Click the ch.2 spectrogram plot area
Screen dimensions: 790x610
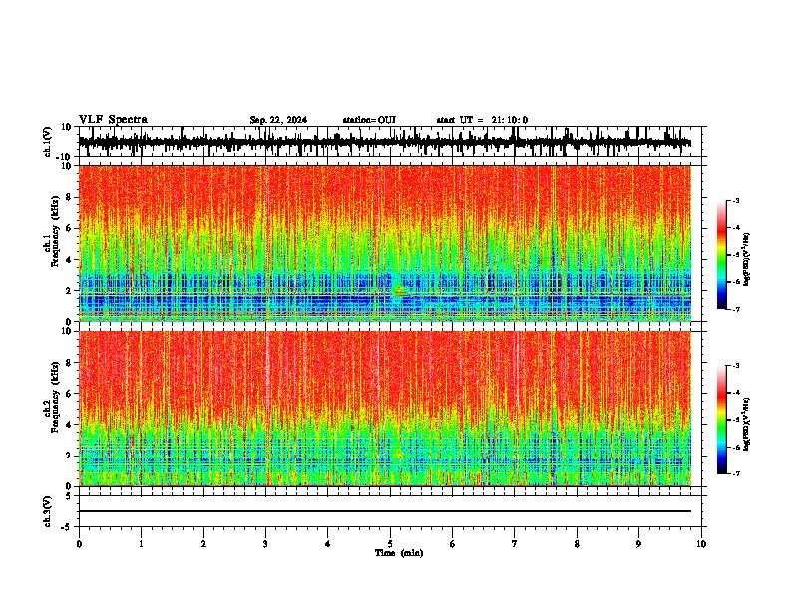[x=385, y=409]
